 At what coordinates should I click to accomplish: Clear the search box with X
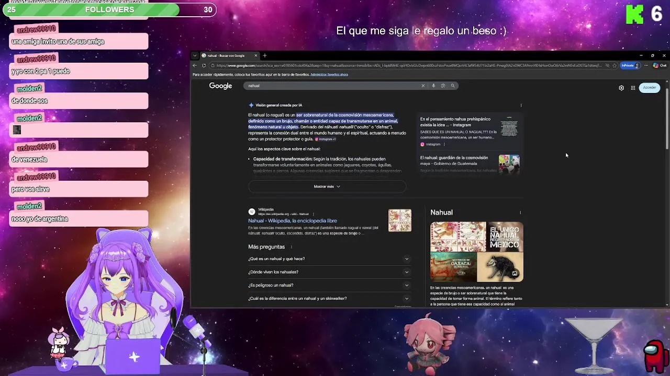pos(423,86)
